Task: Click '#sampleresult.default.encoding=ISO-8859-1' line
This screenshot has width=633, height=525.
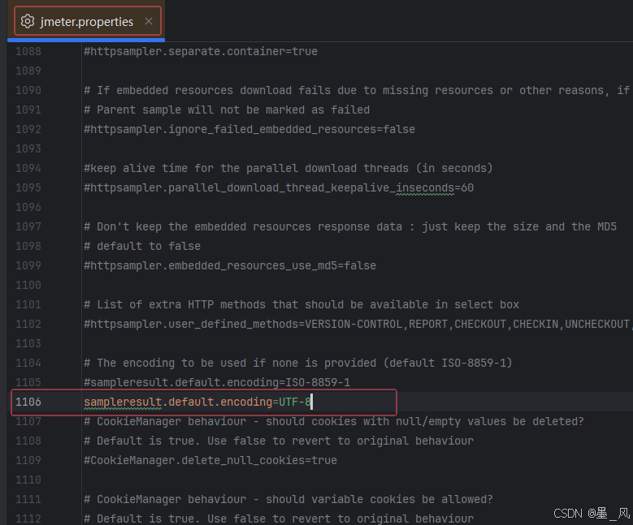Action: click(x=217, y=382)
